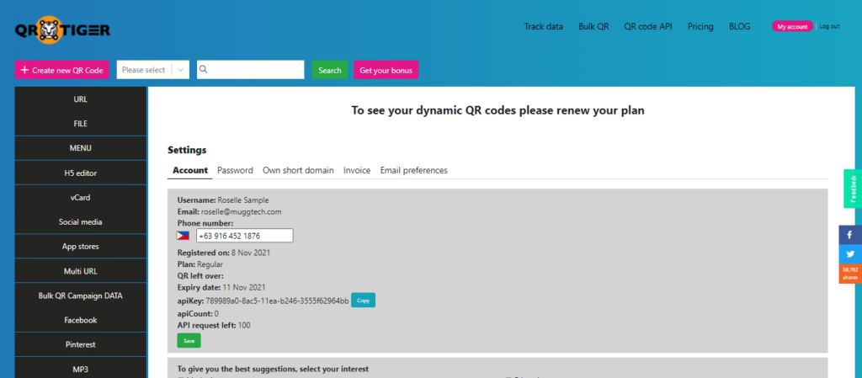This screenshot has width=862, height=378.
Task: Click the Philippines flag country selector
Action: pos(183,236)
